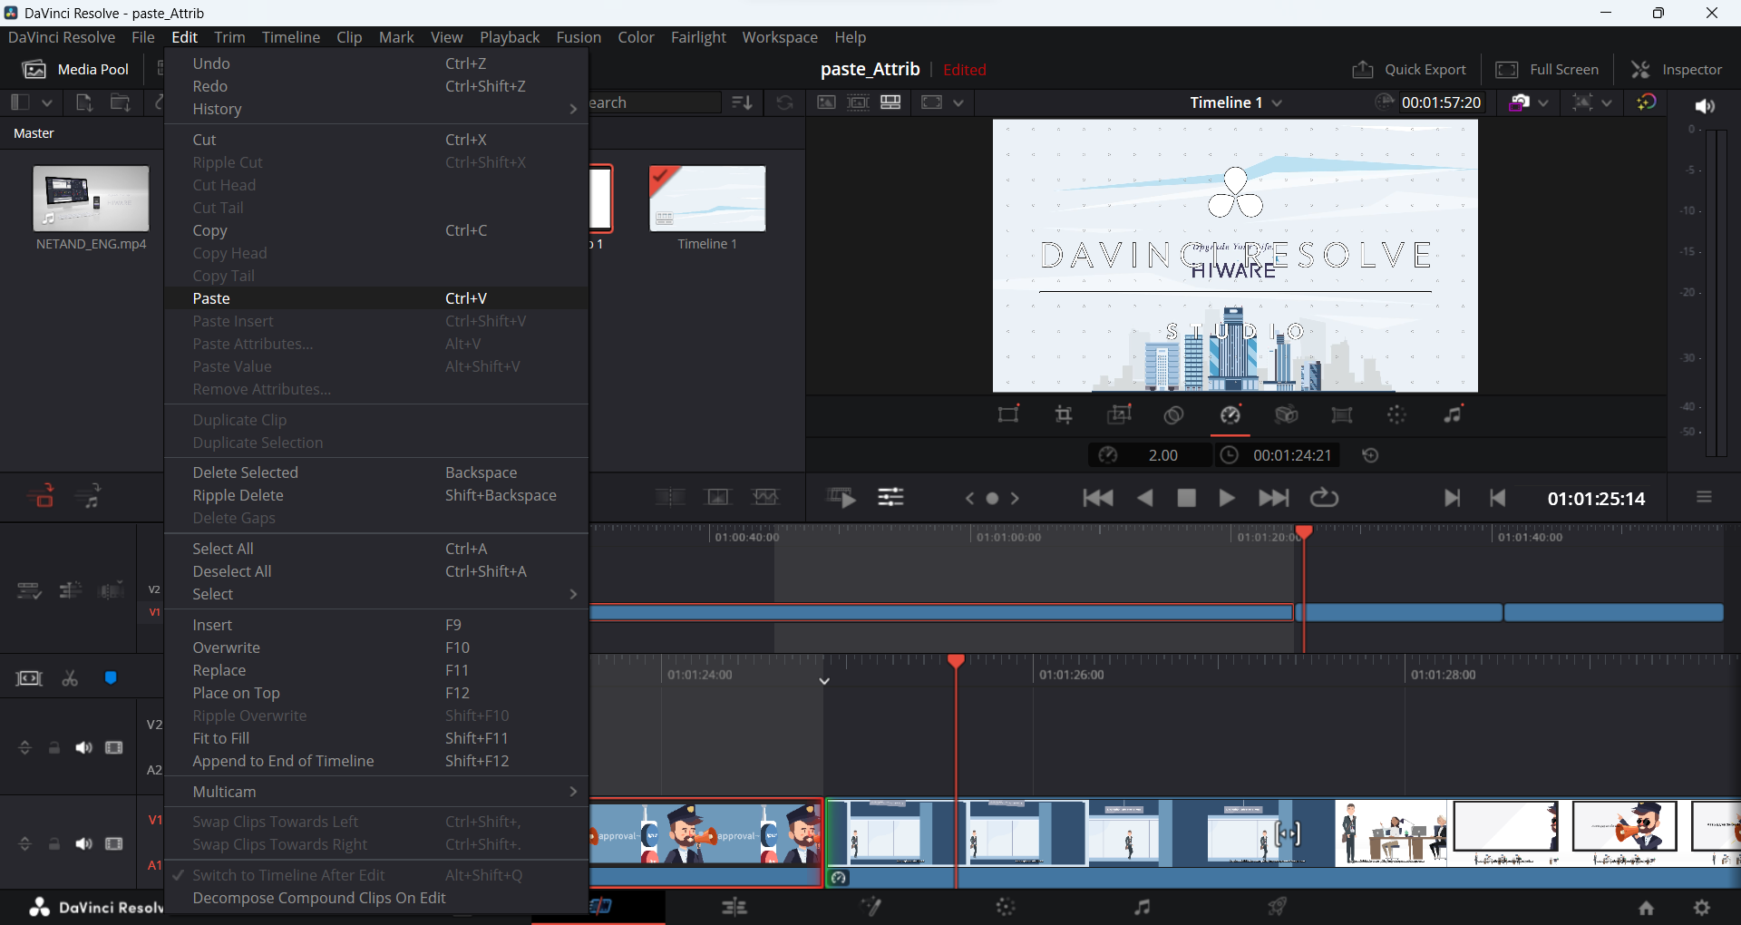Open the Stabilization camera tool
Screen dimensions: 1741x925
coord(1286,414)
